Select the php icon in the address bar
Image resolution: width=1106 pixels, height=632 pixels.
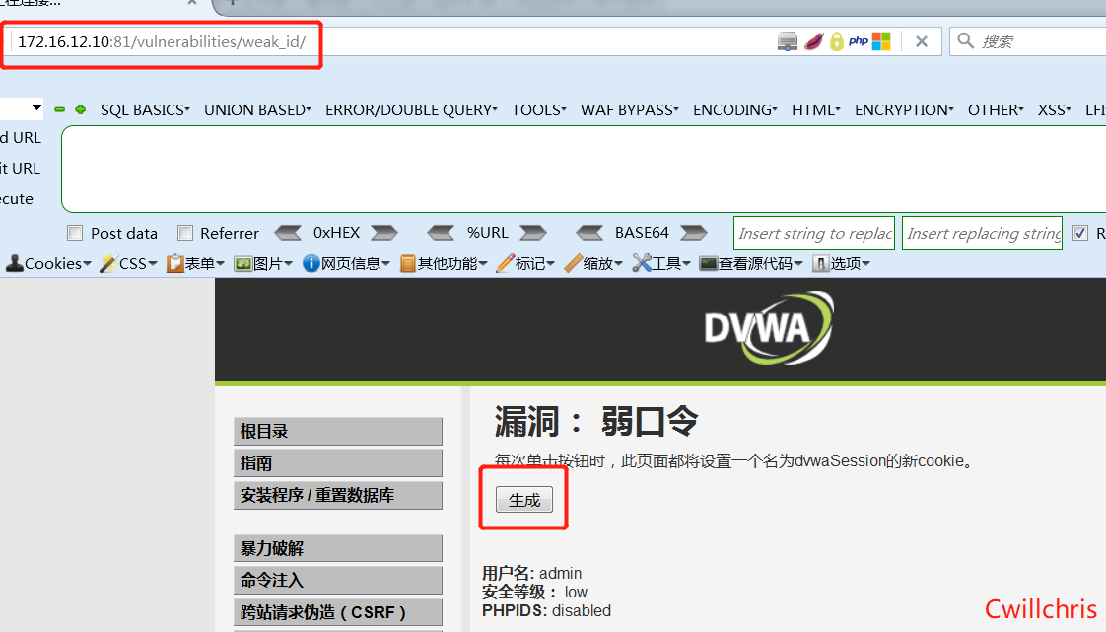click(858, 41)
